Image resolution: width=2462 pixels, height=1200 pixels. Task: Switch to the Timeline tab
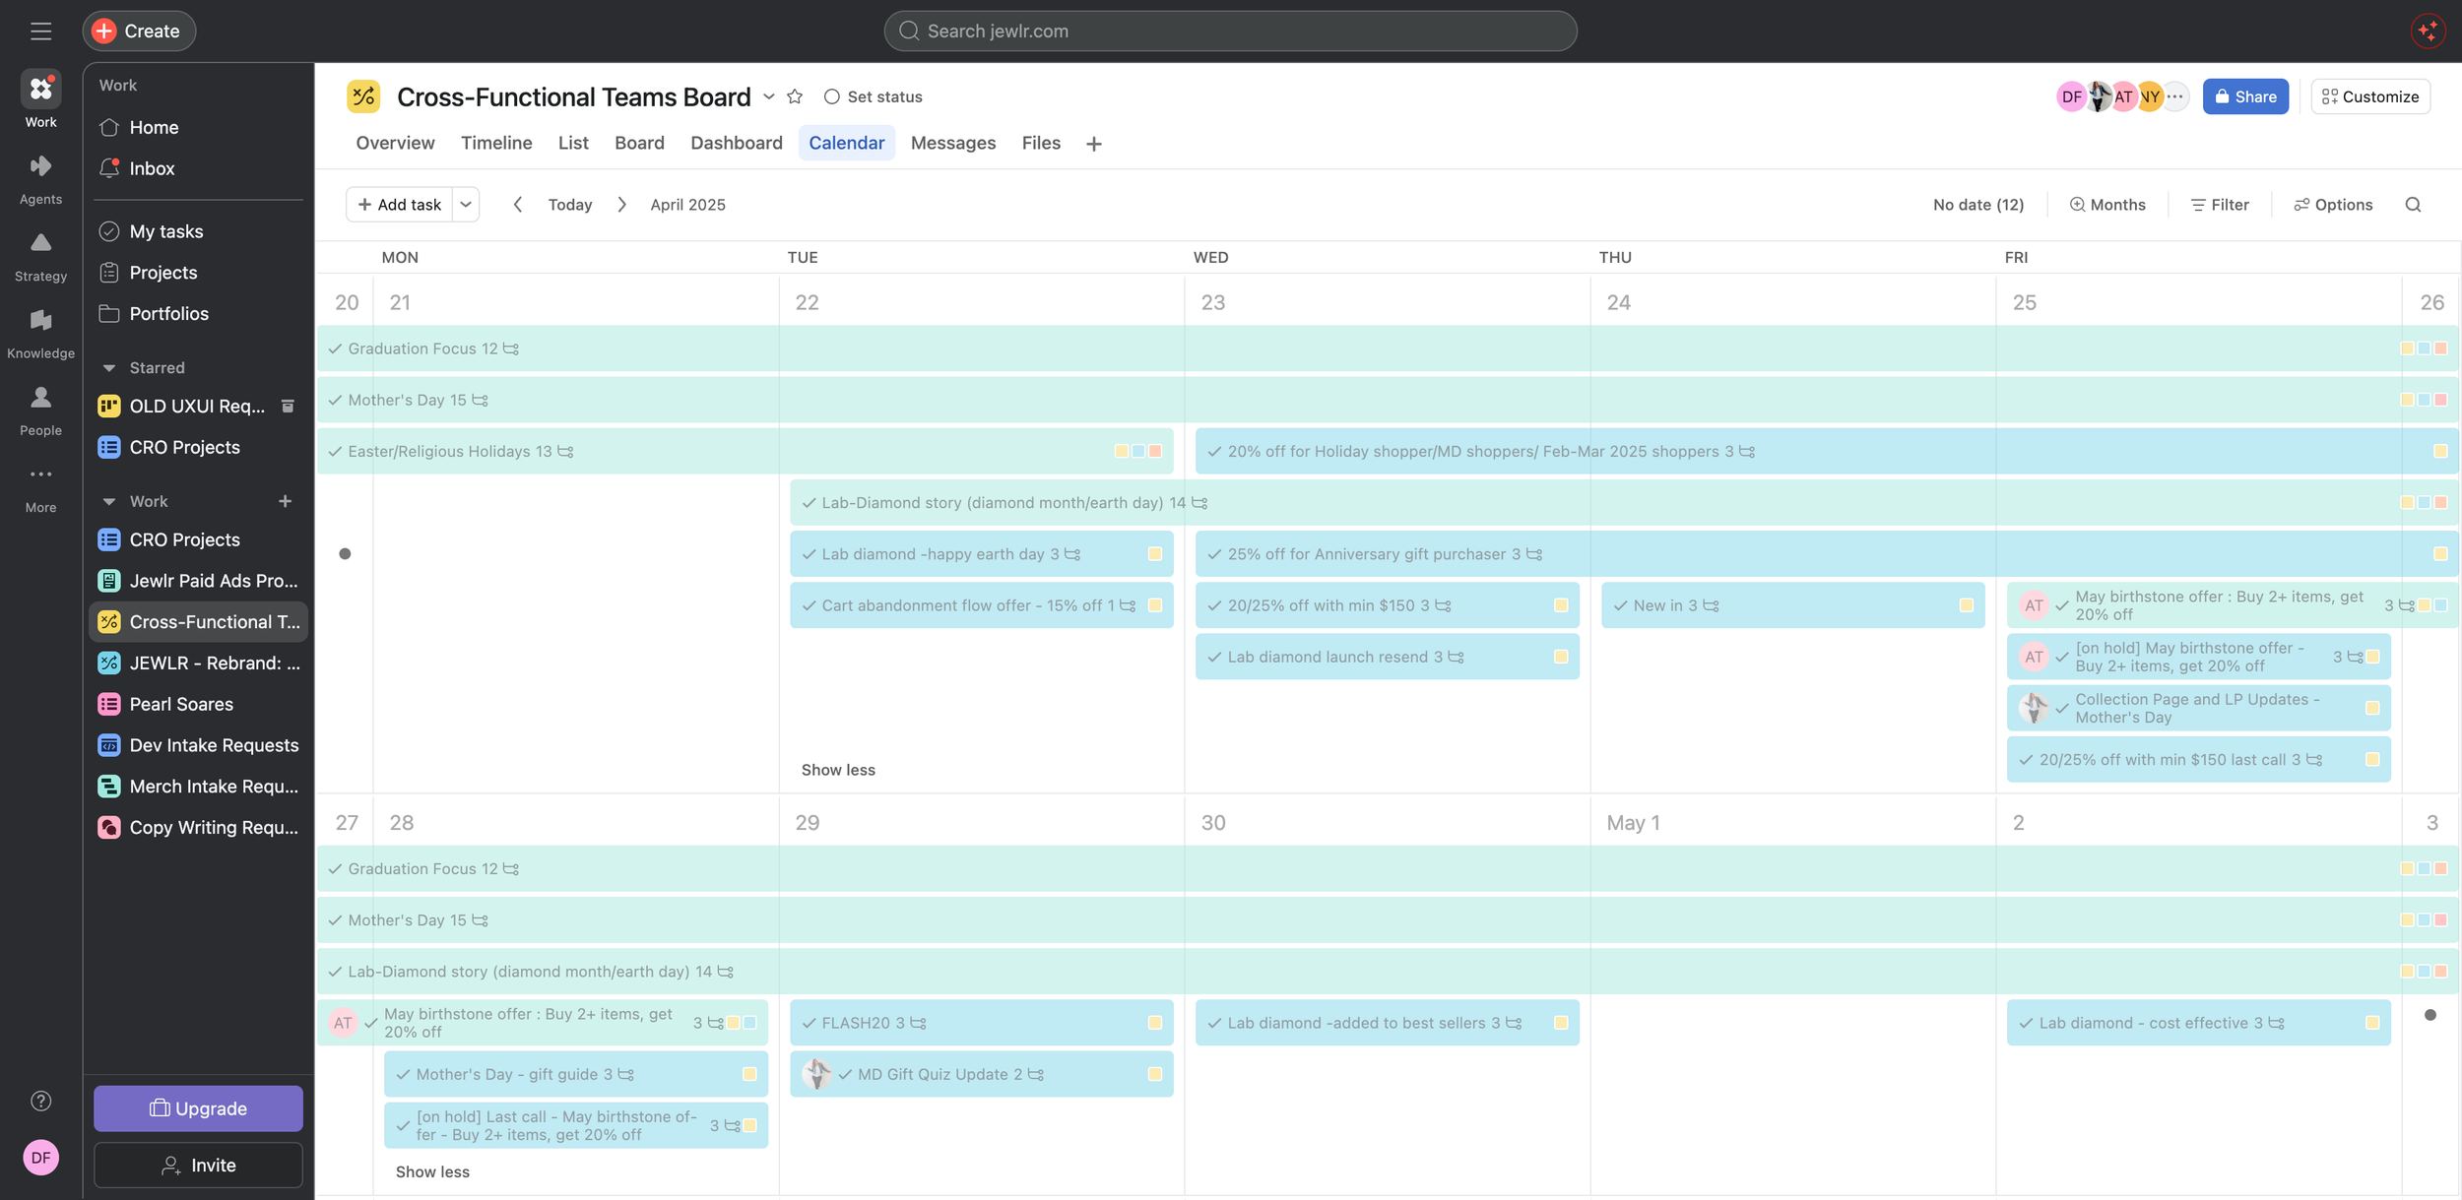pos(496,143)
